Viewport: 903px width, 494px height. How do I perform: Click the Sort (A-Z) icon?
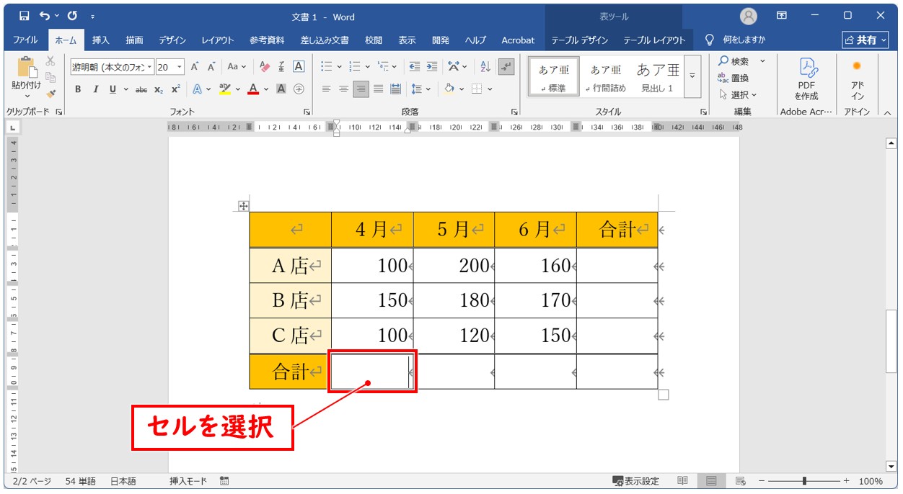pyautogui.click(x=485, y=67)
